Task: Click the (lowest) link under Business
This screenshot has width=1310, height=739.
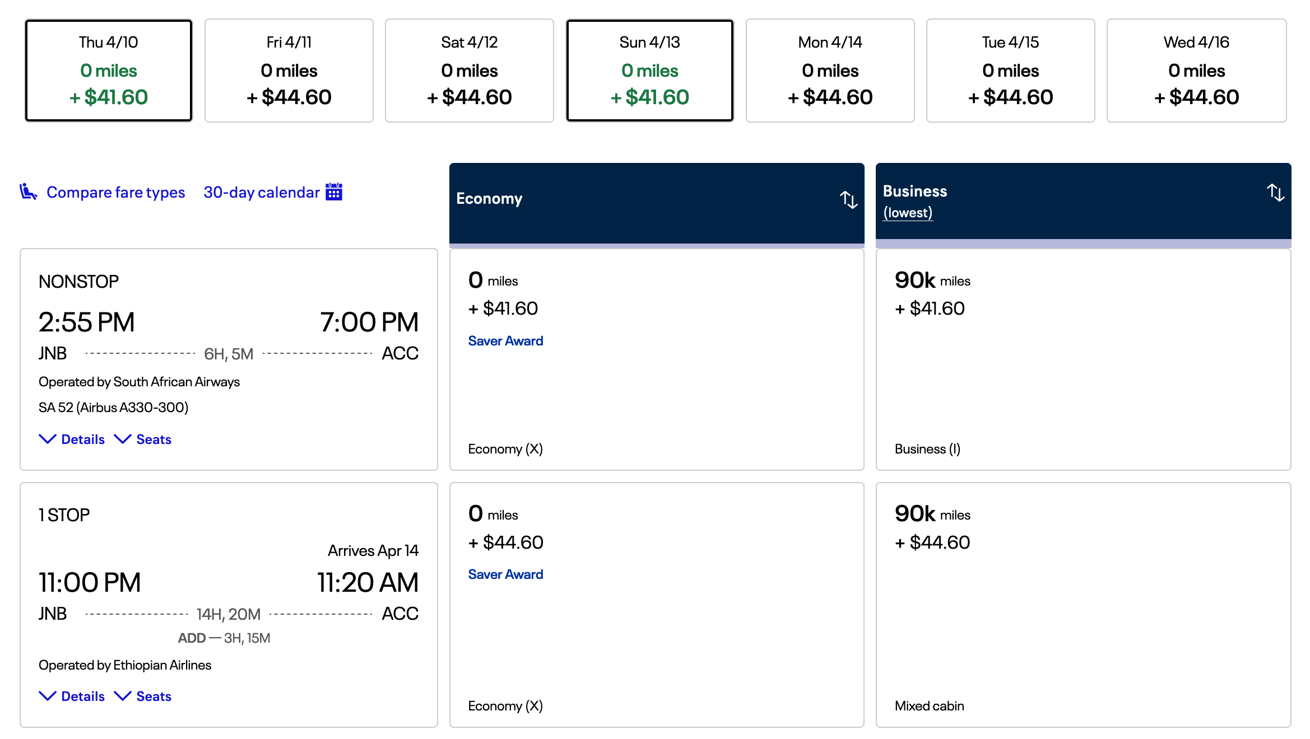Action: [x=907, y=212]
